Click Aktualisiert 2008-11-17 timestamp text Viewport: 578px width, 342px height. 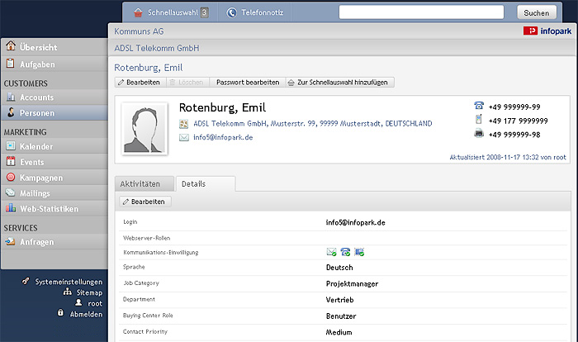(508, 157)
